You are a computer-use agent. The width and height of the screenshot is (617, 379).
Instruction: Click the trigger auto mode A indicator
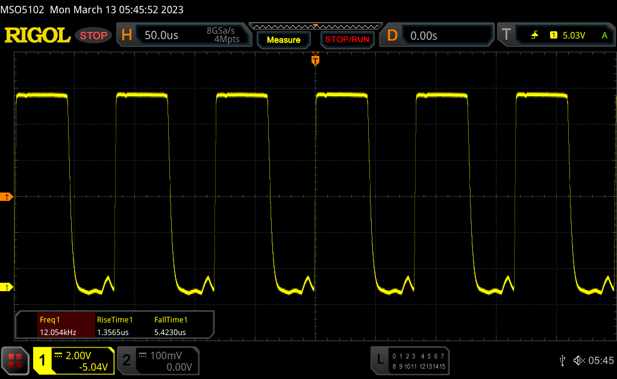click(x=605, y=35)
